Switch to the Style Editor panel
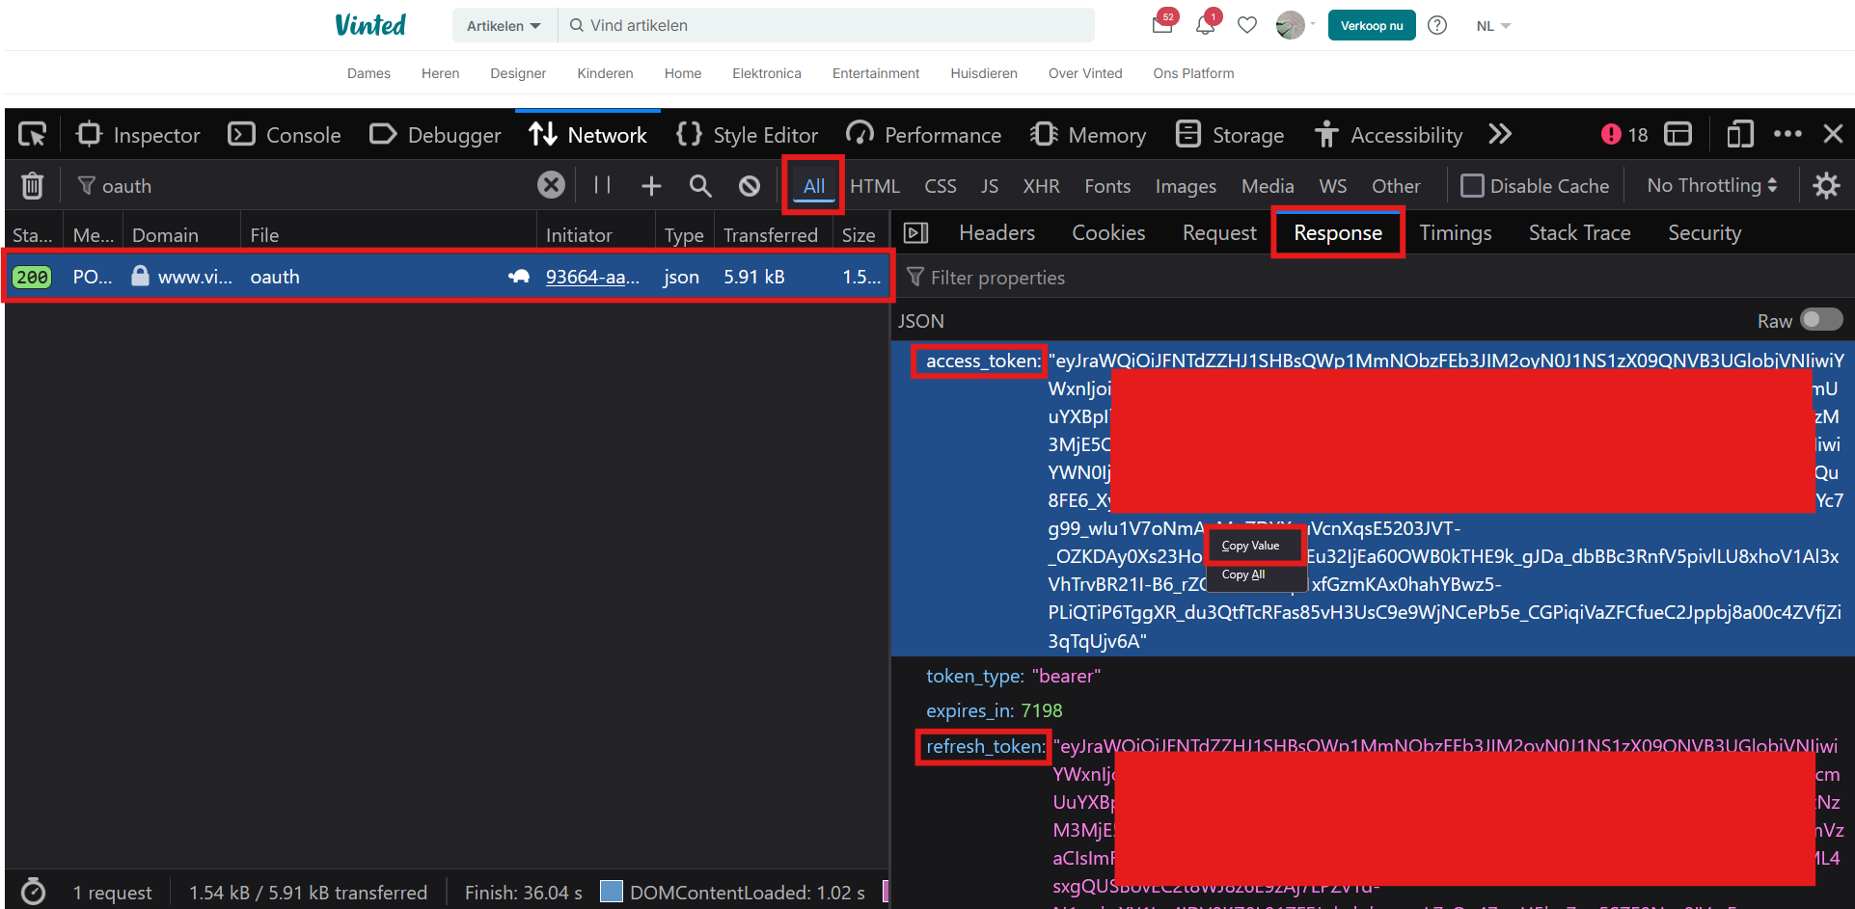1855x909 pixels. pyautogui.click(x=747, y=135)
